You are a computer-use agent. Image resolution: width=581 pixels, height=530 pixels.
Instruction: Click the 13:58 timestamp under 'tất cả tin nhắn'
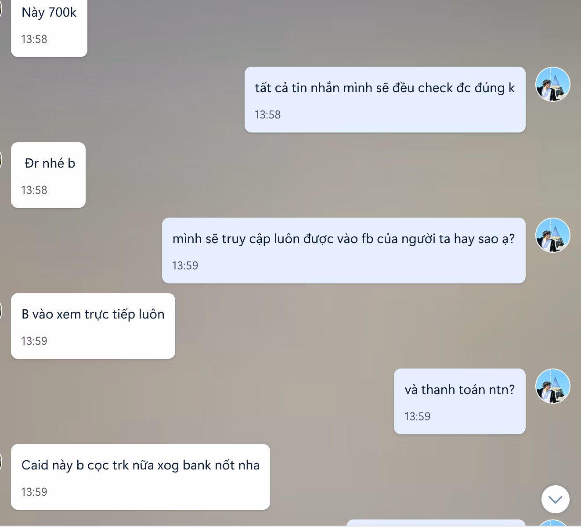pyautogui.click(x=268, y=115)
